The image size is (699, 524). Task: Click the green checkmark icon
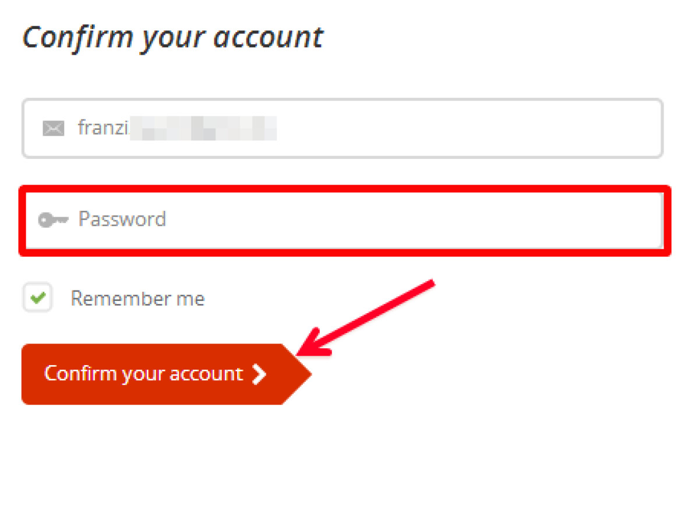(x=38, y=299)
